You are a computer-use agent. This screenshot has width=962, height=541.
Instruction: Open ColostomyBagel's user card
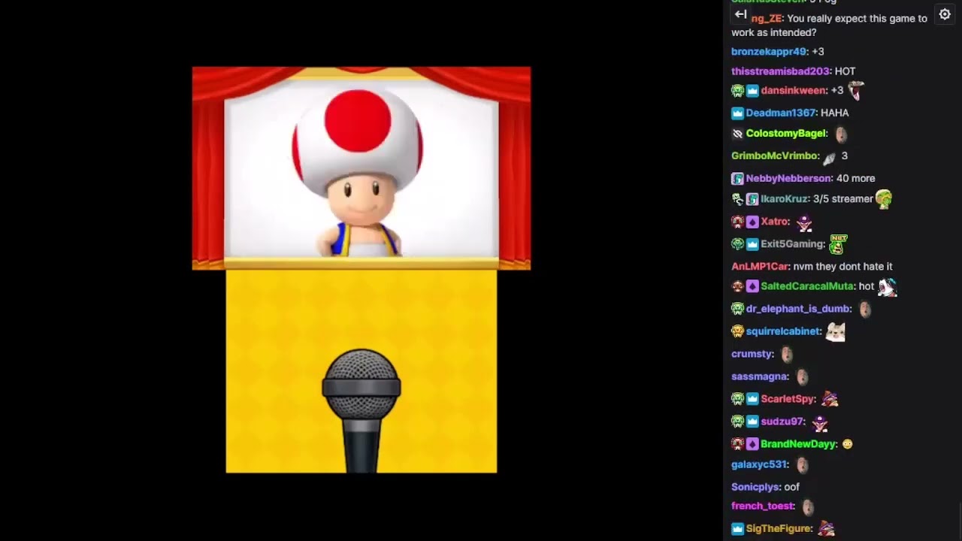785,134
